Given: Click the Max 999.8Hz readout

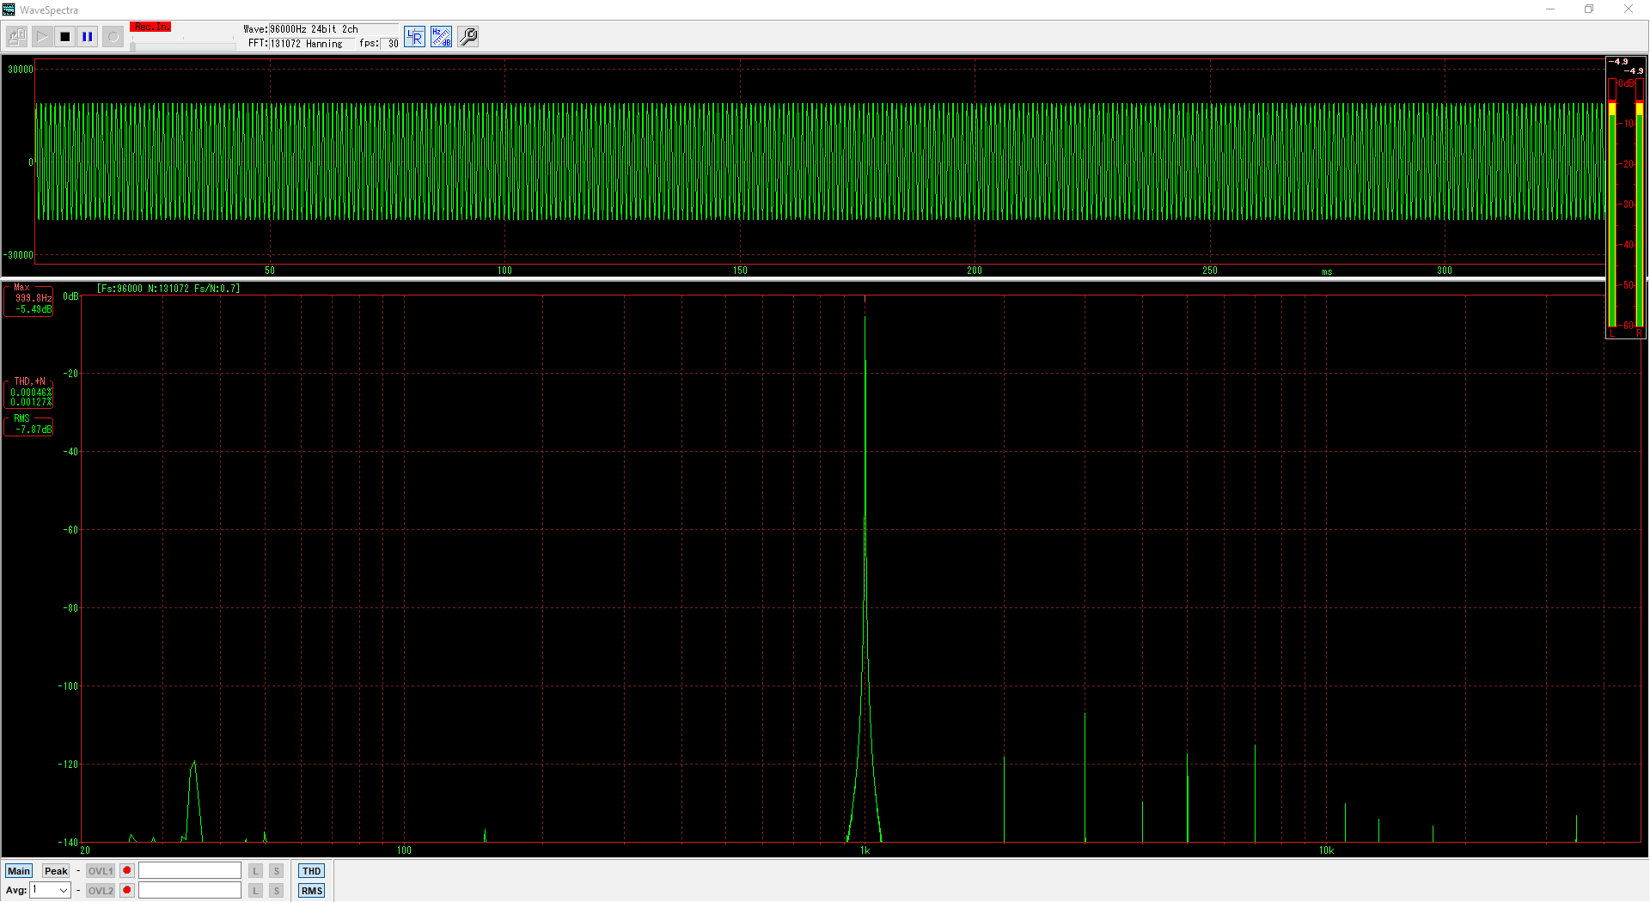Looking at the screenshot, I should pos(28,301).
